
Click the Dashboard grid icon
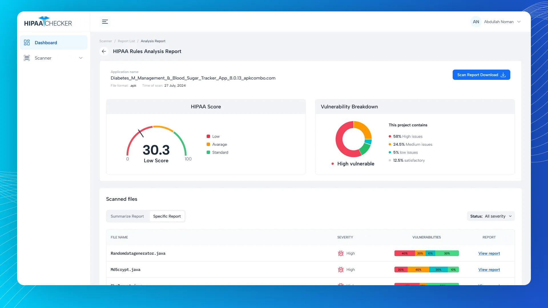[x=27, y=42]
